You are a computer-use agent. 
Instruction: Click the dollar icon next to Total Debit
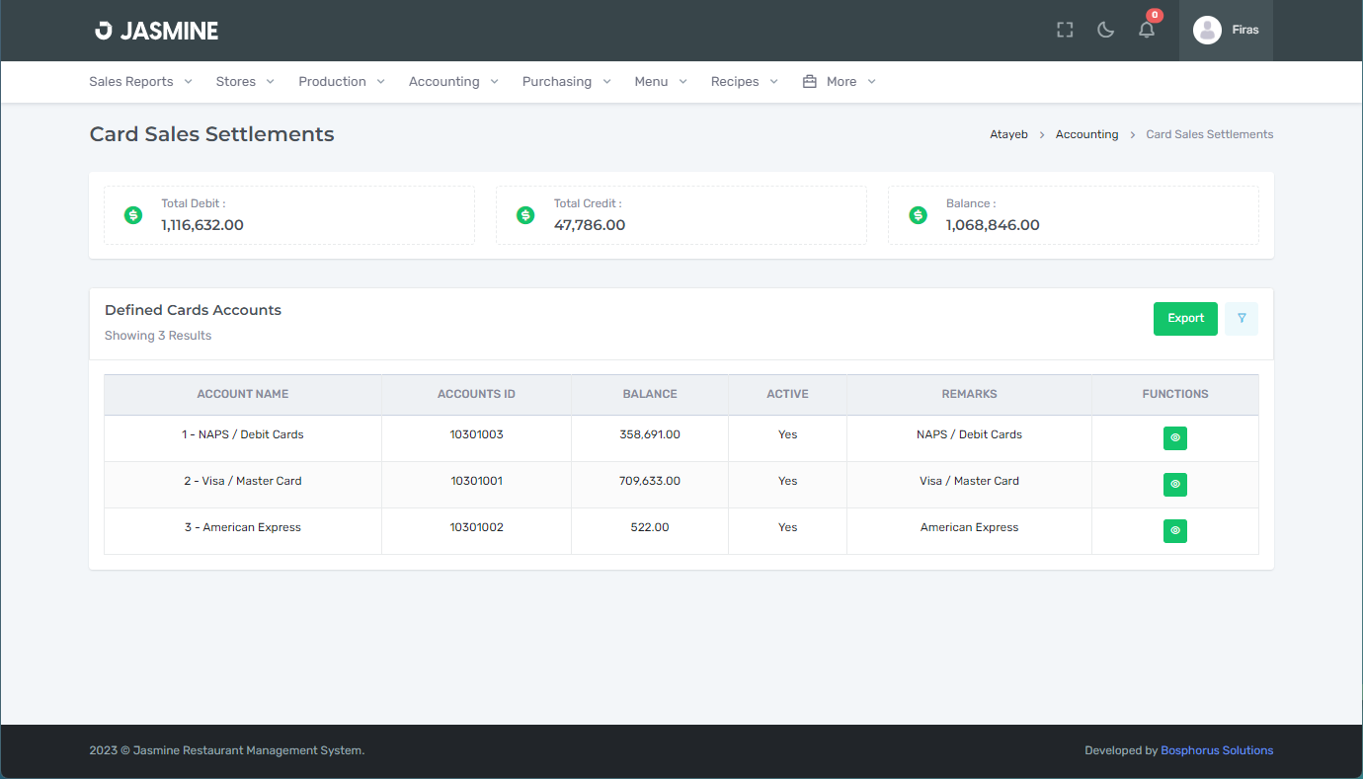(x=133, y=215)
